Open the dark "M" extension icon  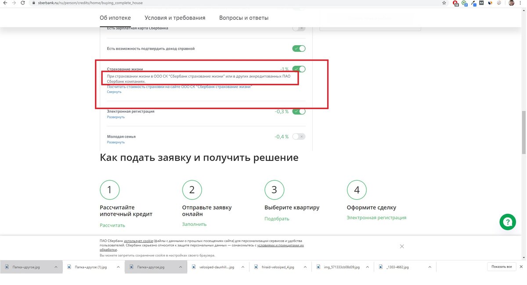(481, 3)
